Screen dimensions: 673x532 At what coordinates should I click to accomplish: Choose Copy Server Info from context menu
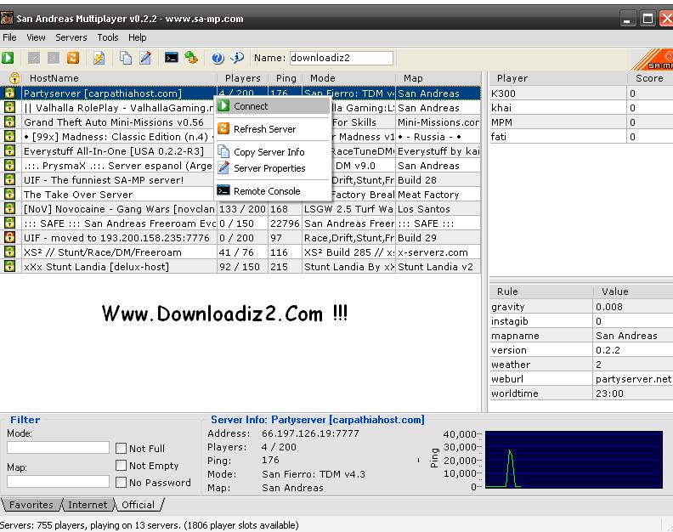point(273,152)
